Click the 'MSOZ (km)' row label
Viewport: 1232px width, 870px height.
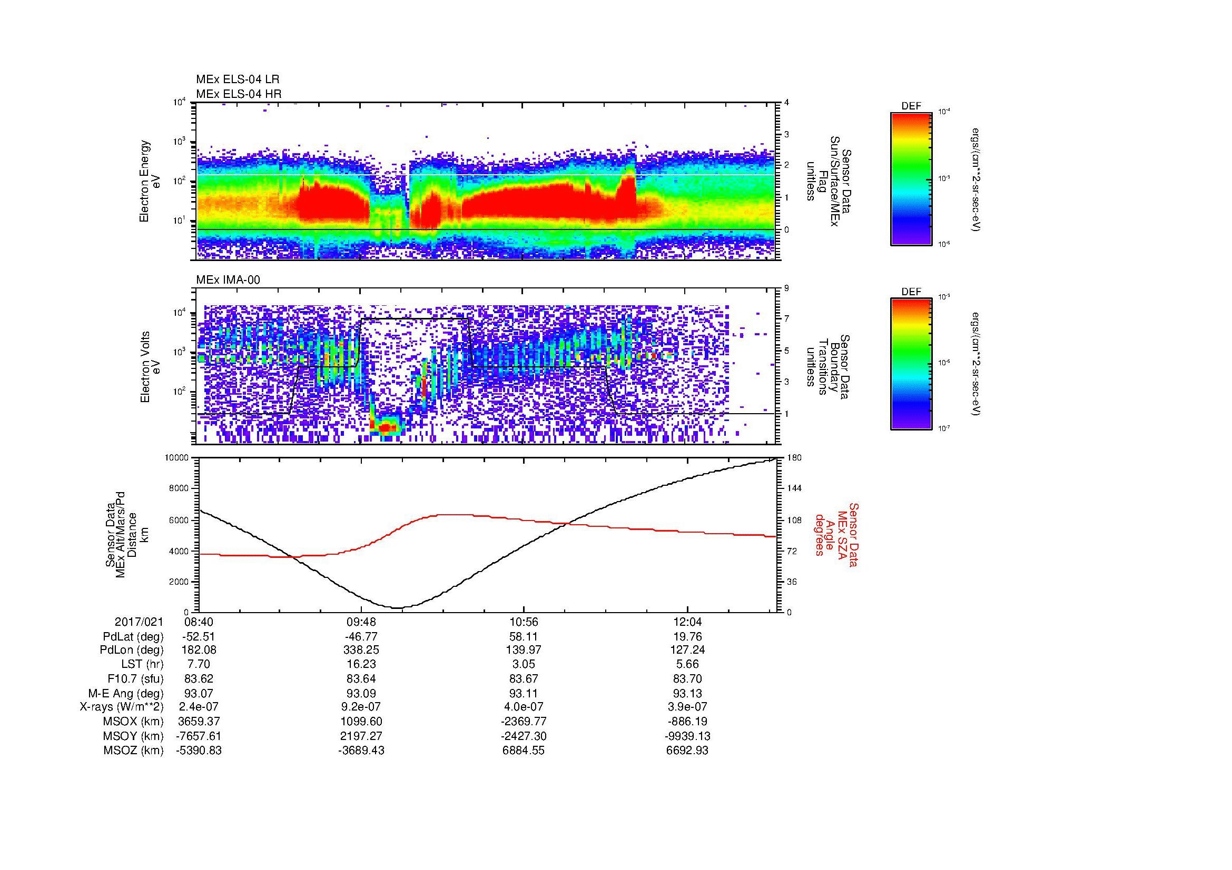point(134,751)
